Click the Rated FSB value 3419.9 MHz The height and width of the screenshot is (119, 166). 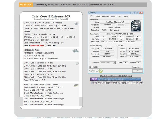(107, 57)
